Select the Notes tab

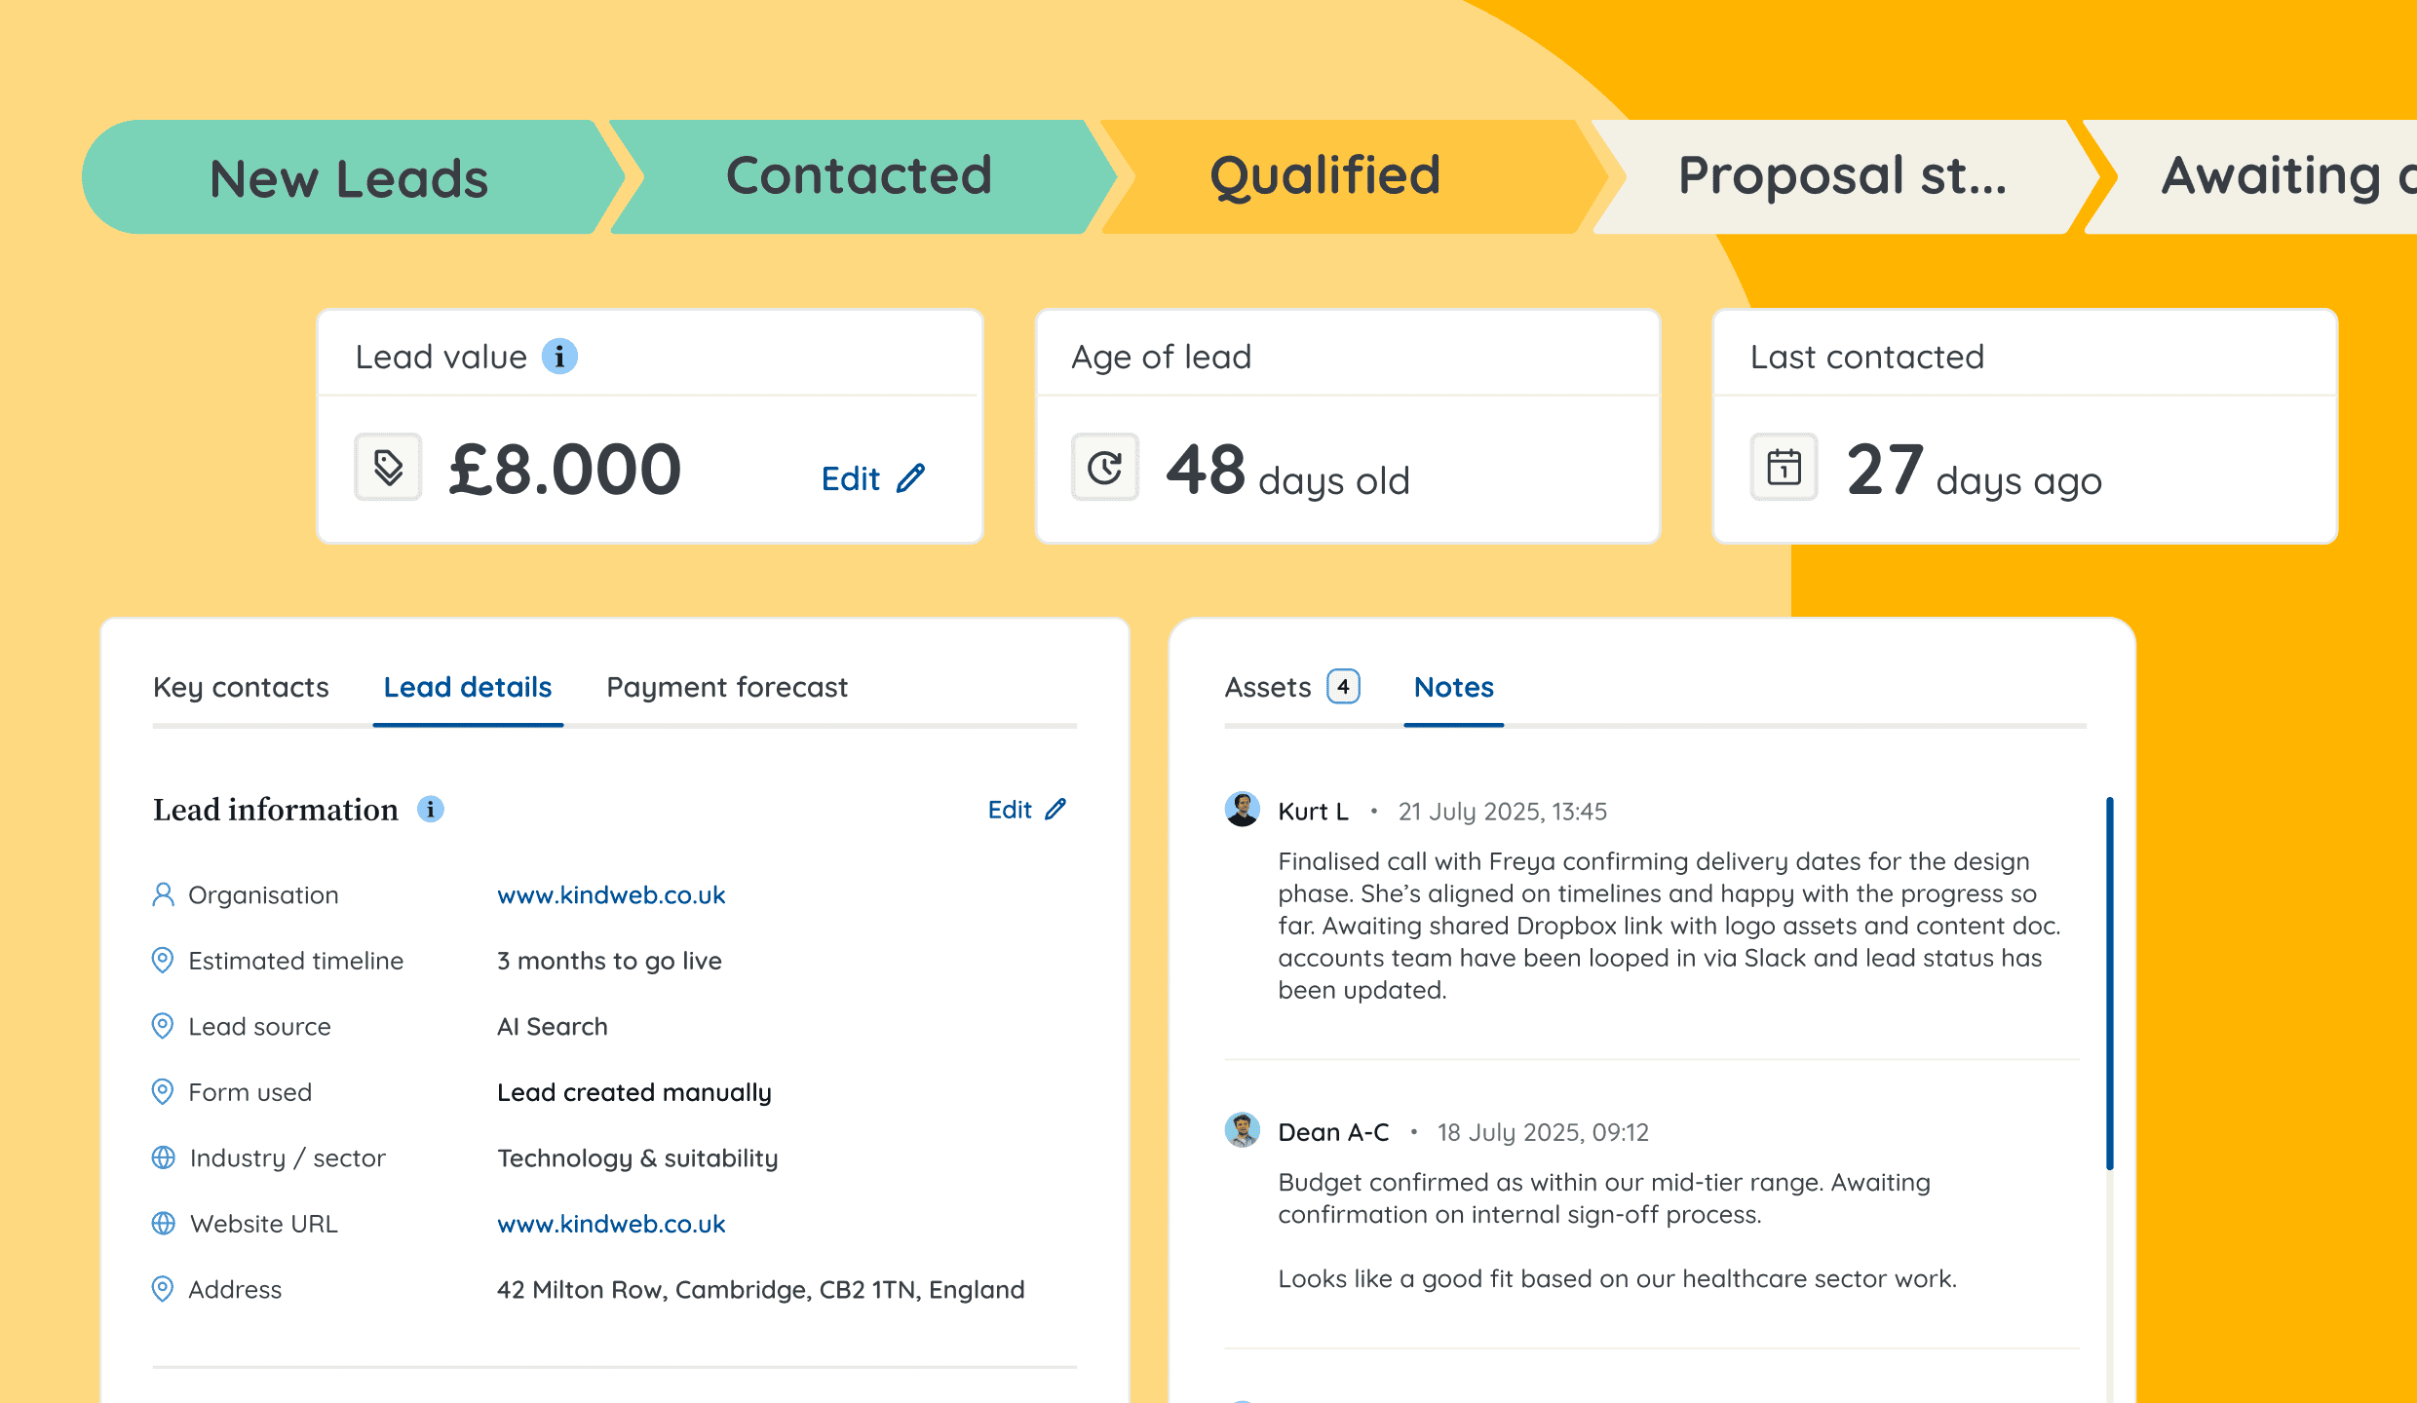(x=1453, y=688)
